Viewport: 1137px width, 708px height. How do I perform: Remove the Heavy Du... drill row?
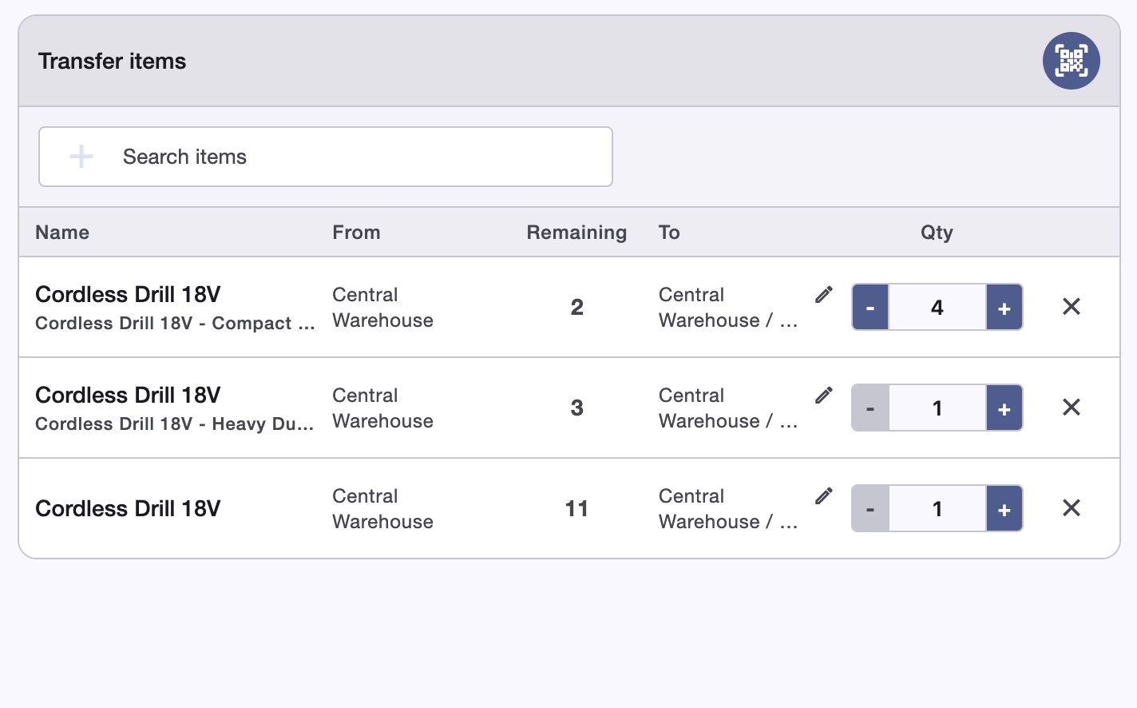(1072, 408)
